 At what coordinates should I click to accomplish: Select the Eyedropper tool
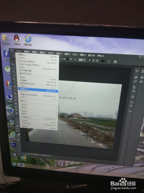pyautogui.click(x=14, y=82)
